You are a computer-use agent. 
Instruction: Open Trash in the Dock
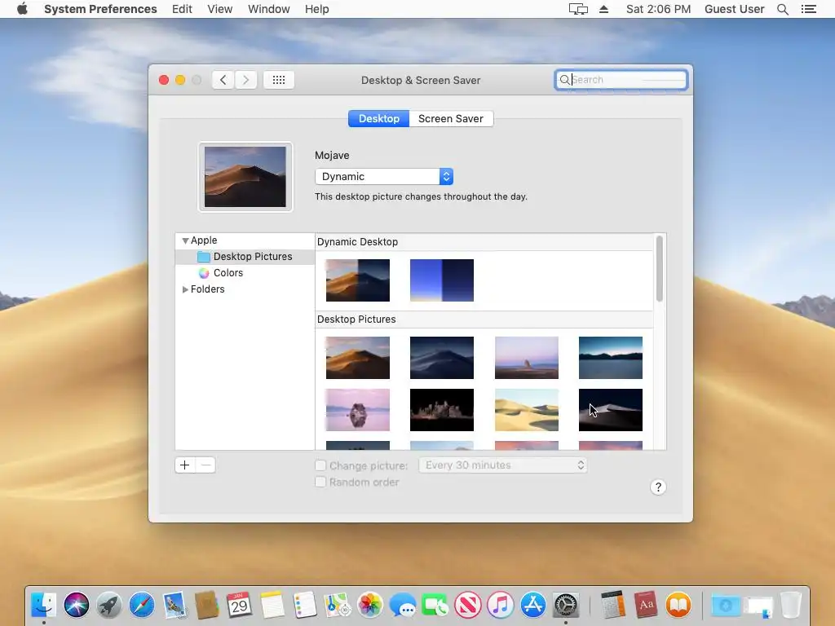791,606
